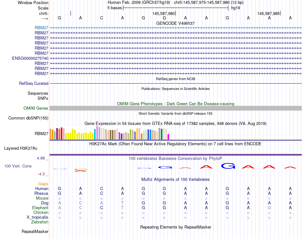The height and width of the screenshot is (239, 302).
Task: Click the Gaps label in Multiz track
Action: 43,184
